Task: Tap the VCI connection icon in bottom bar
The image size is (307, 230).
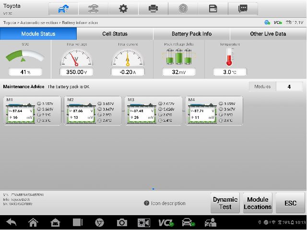Action: (x=166, y=222)
